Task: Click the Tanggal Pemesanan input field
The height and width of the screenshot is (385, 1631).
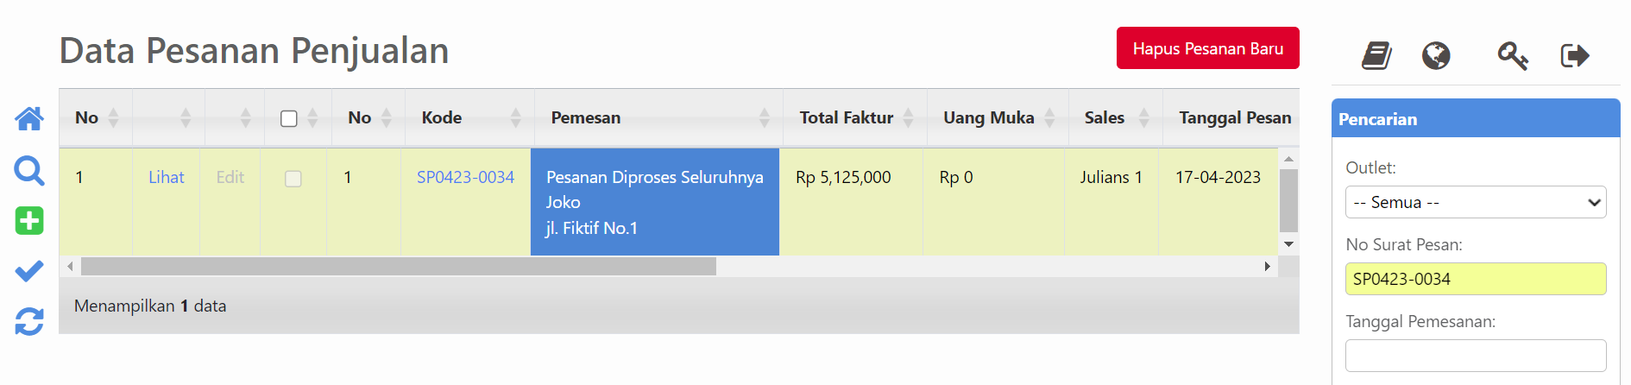Action: pyautogui.click(x=1475, y=355)
